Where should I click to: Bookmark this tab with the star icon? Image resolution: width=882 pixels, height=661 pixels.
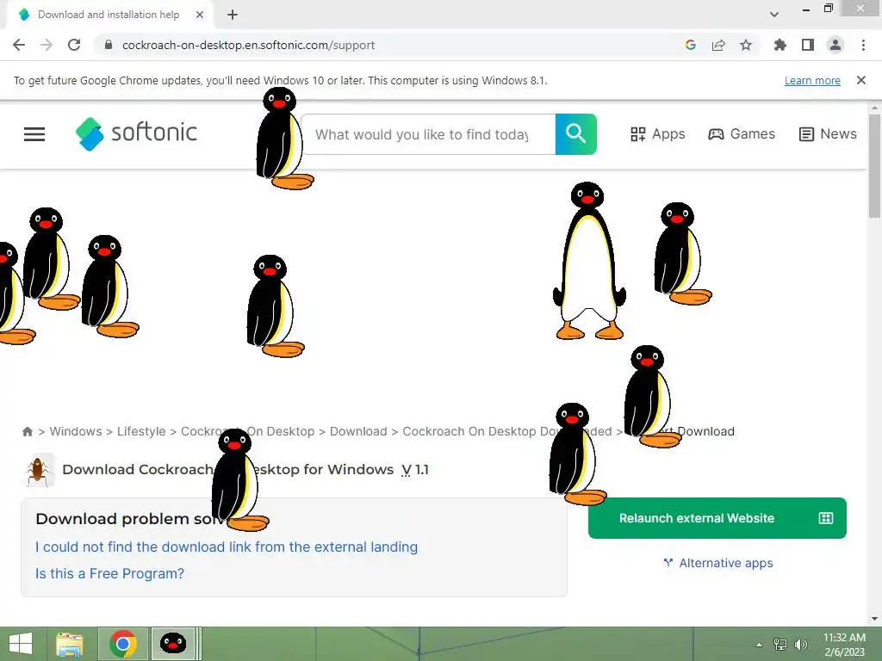[x=746, y=45]
